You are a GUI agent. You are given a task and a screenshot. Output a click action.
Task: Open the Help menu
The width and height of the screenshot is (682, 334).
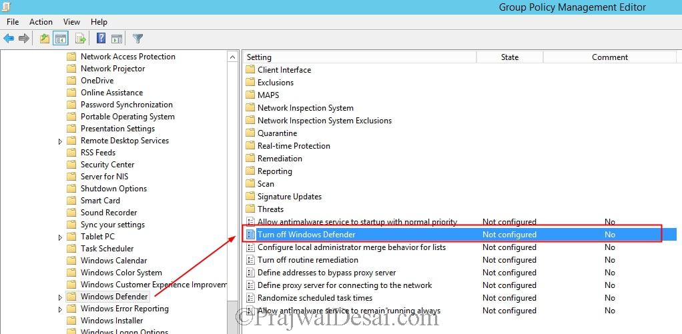click(99, 22)
